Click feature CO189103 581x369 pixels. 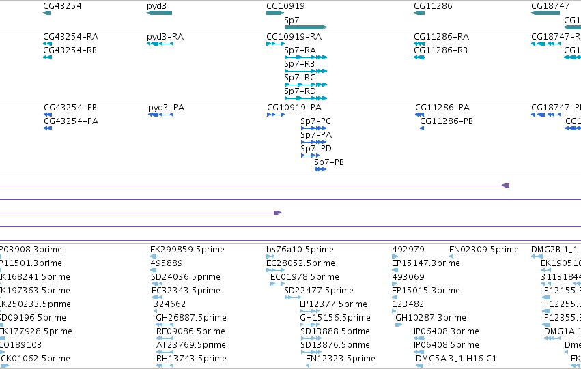pos(2,352)
